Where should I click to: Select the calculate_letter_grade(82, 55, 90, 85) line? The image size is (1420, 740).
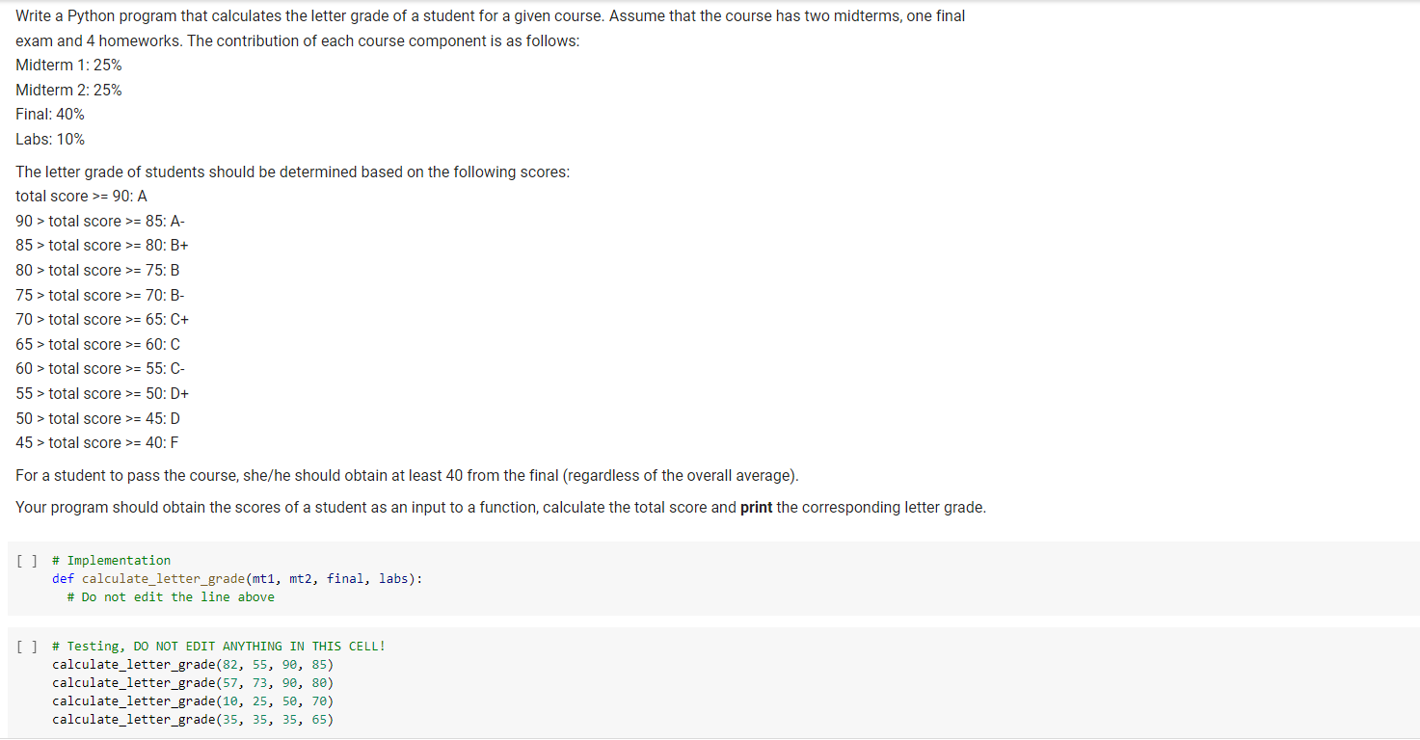(x=193, y=665)
